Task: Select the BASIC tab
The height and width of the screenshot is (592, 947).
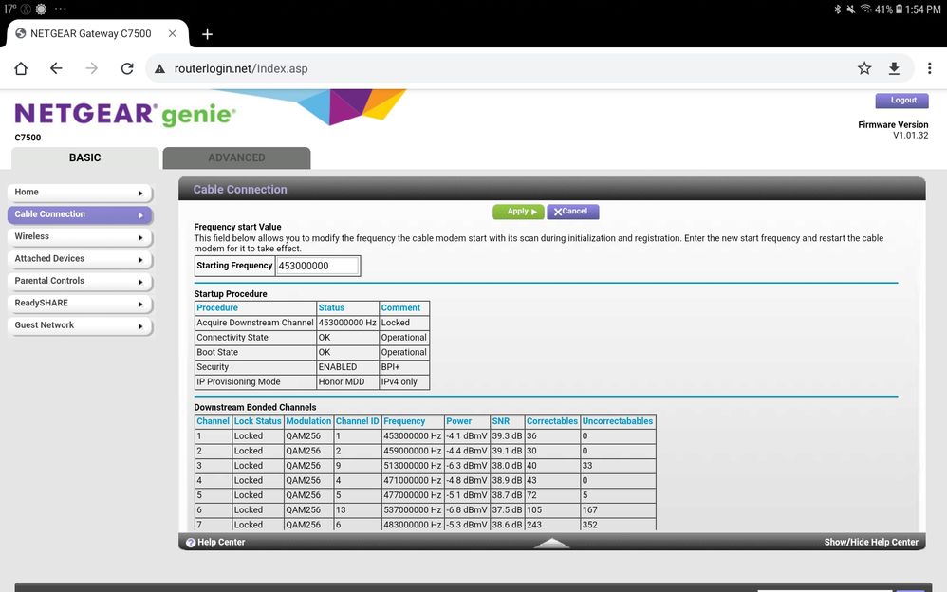Action: click(x=84, y=157)
